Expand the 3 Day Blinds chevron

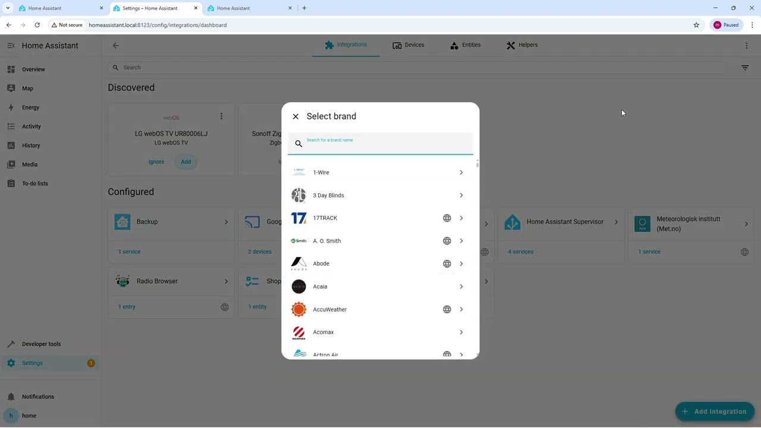tap(461, 195)
